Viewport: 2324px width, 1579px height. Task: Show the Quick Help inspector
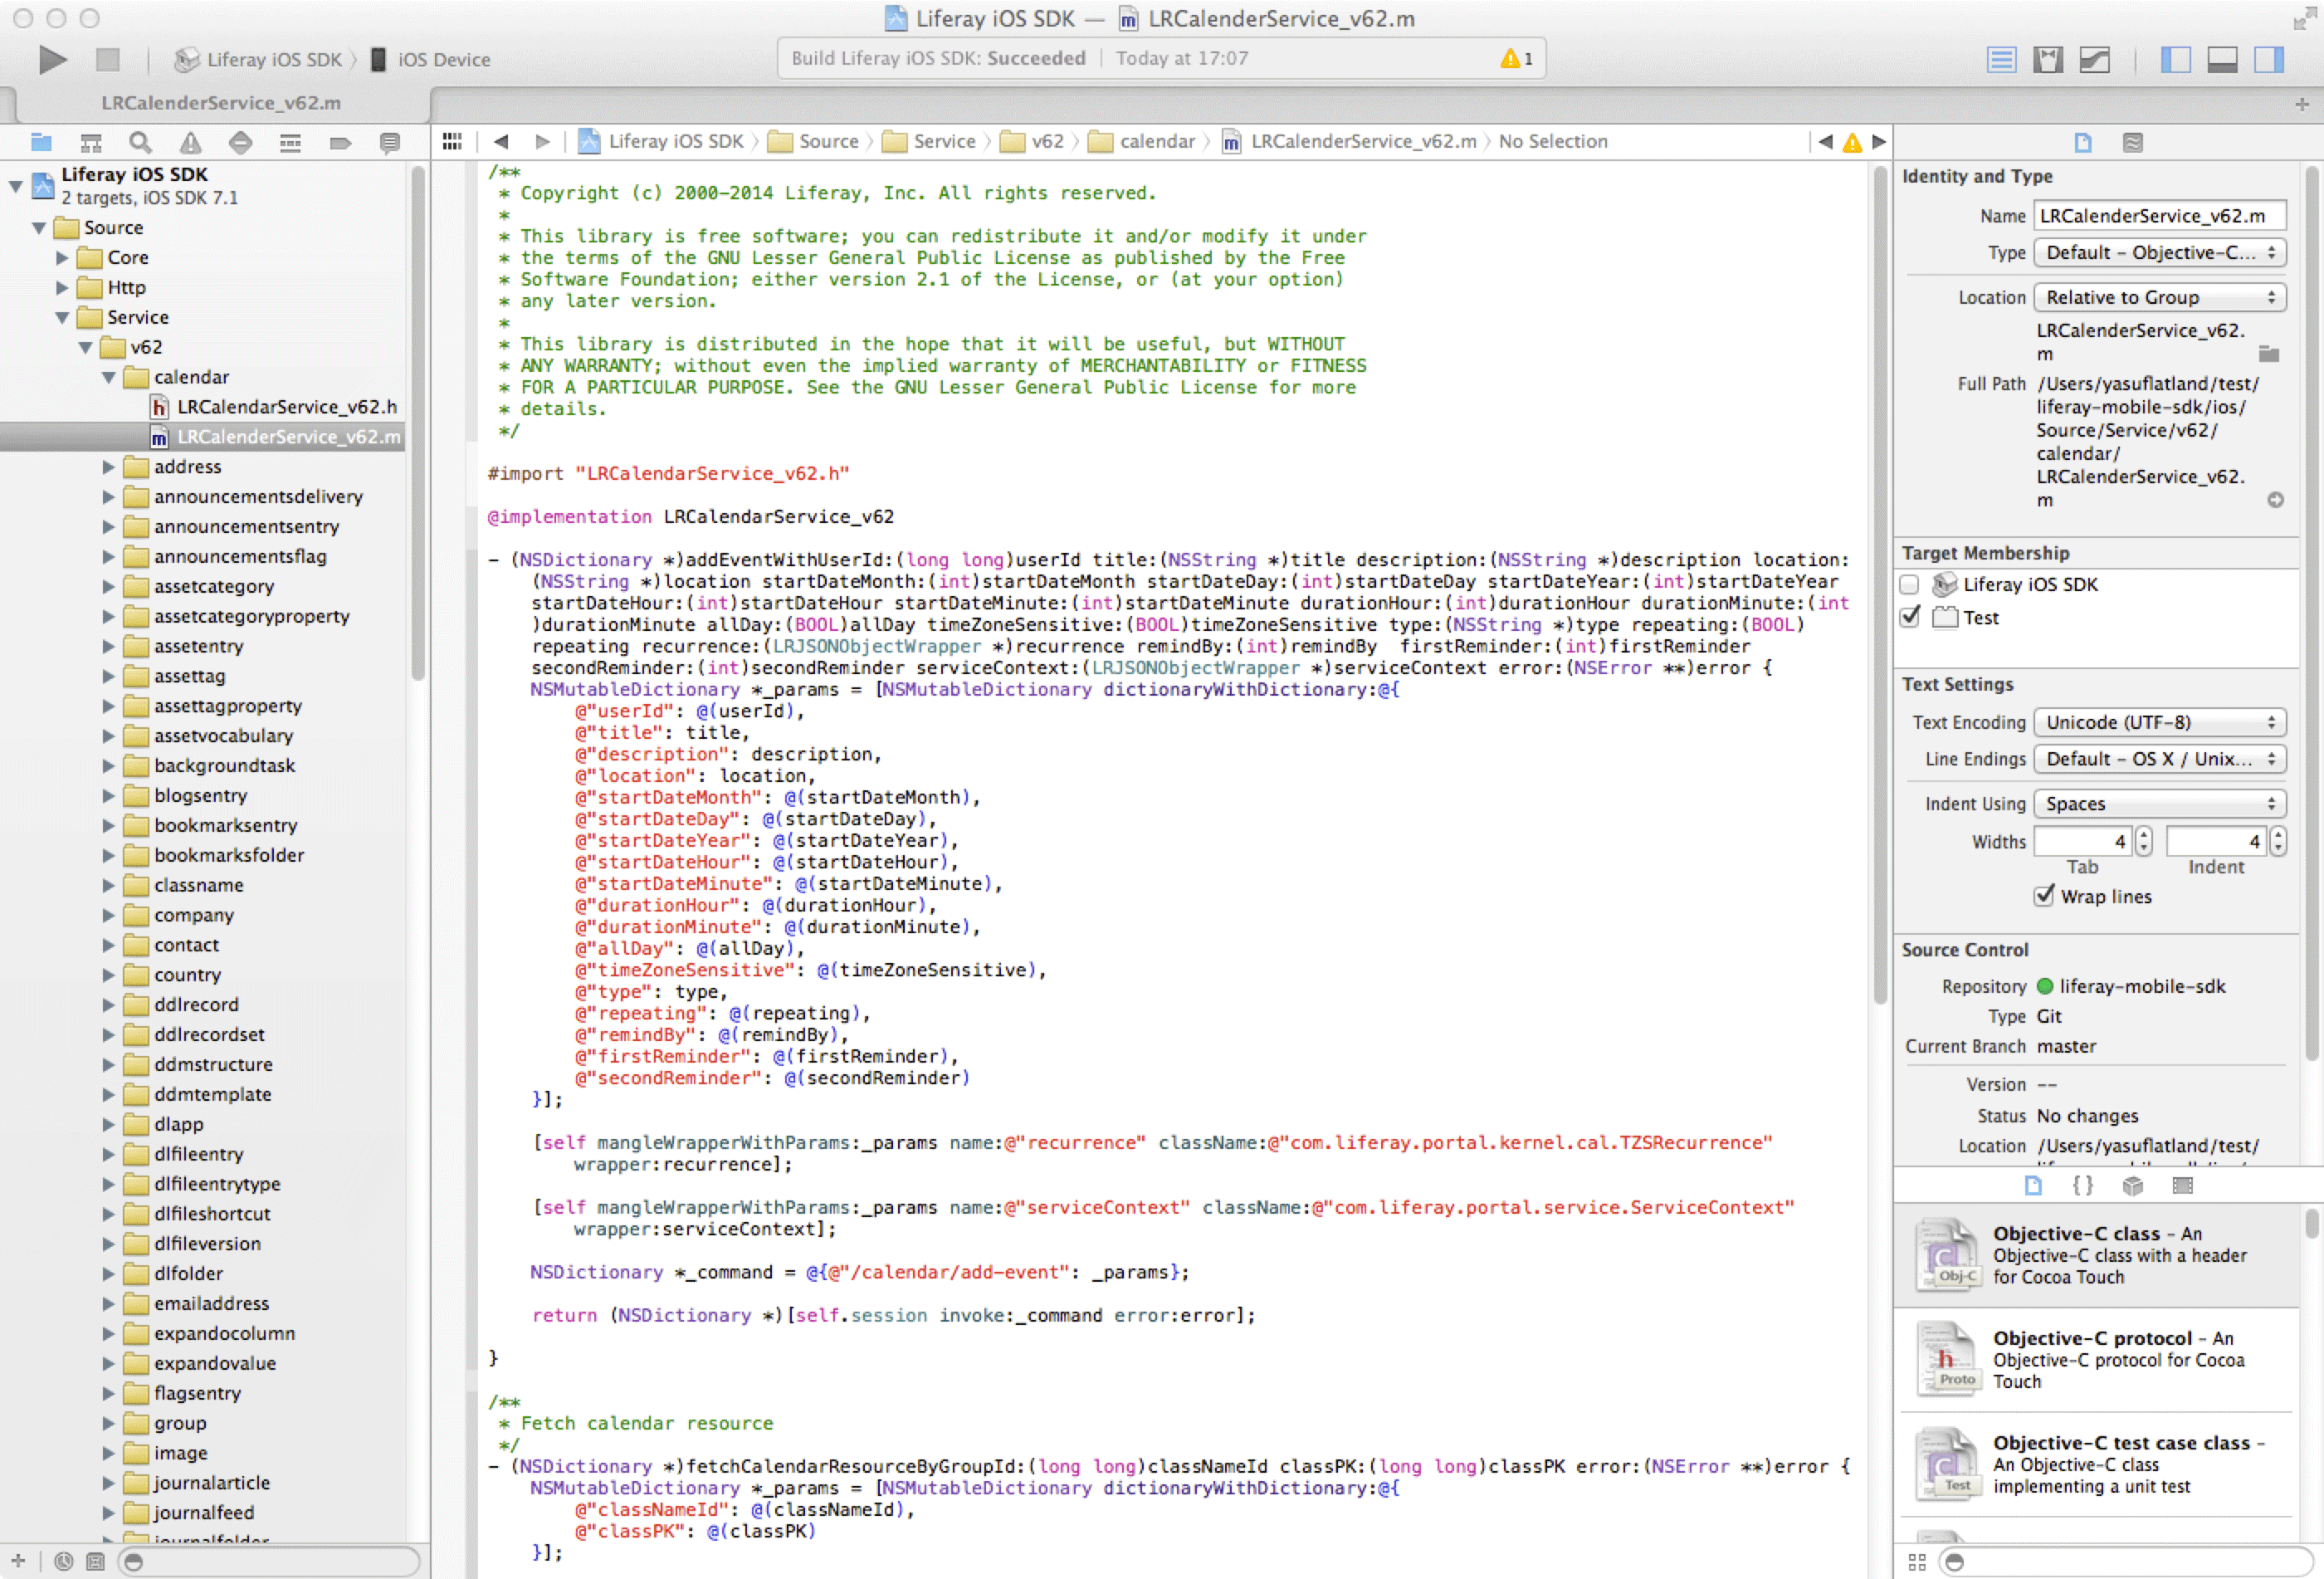[2132, 143]
